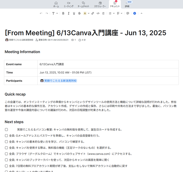This screenshot has height=172, width=183.
Task: Click the Redo arrow icon
Action: click(x=47, y=13)
